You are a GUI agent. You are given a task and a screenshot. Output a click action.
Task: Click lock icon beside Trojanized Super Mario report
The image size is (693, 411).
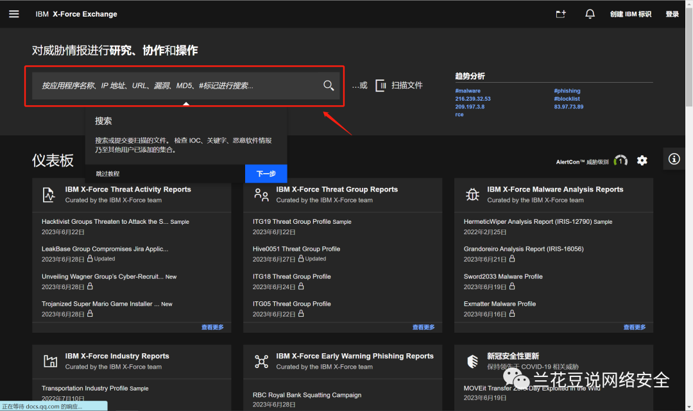(90, 314)
